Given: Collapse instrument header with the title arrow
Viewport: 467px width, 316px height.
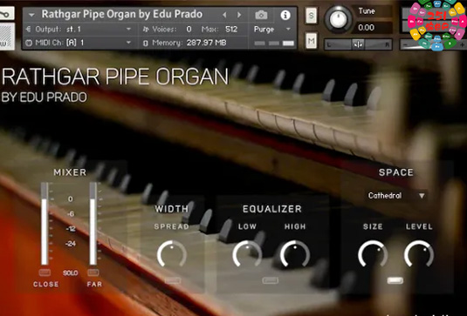Looking at the screenshot, I should 31,15.
